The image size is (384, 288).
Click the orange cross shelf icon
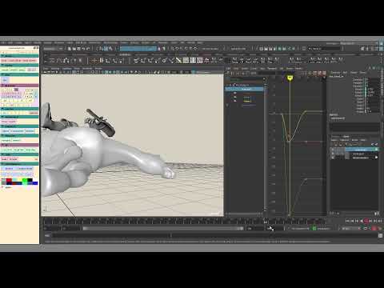tap(94, 61)
